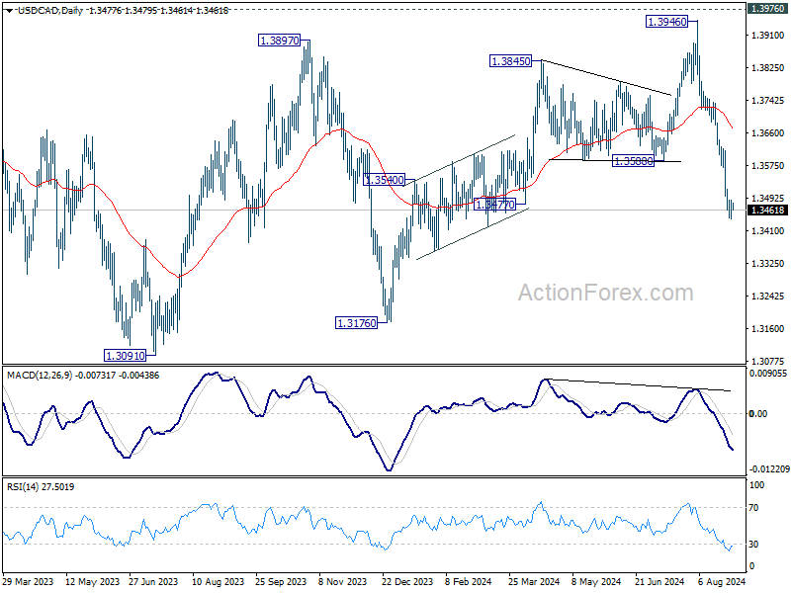
Task: Click the 1.36600 price scale value
Action: (768, 132)
